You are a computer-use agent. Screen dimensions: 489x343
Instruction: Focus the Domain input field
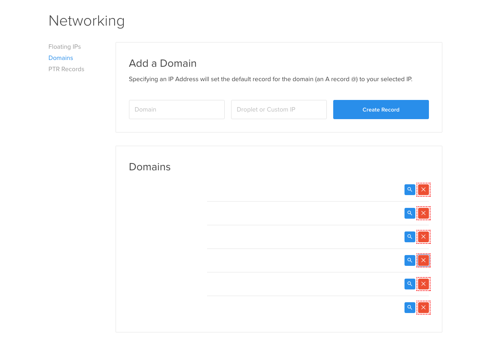tap(177, 110)
